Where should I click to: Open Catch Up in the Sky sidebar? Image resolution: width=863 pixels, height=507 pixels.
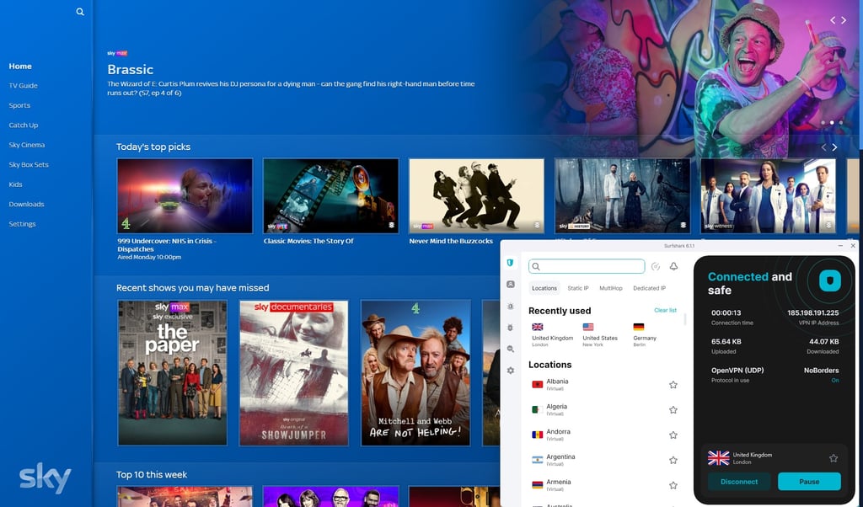point(23,125)
